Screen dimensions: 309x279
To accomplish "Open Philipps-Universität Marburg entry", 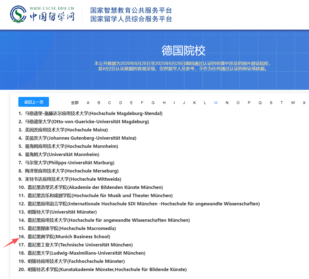I will [70, 163].
